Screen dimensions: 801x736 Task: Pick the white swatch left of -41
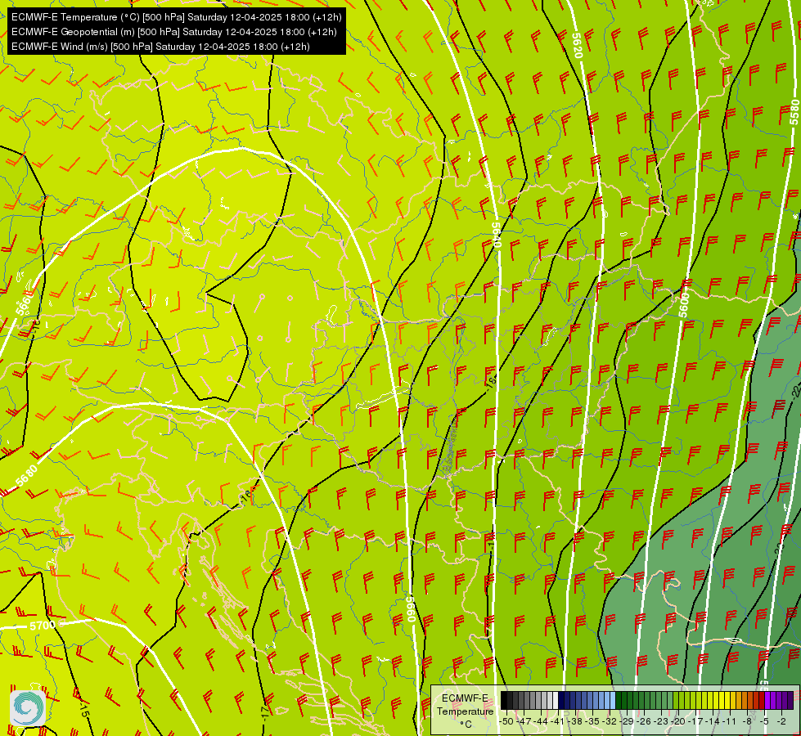556,700
